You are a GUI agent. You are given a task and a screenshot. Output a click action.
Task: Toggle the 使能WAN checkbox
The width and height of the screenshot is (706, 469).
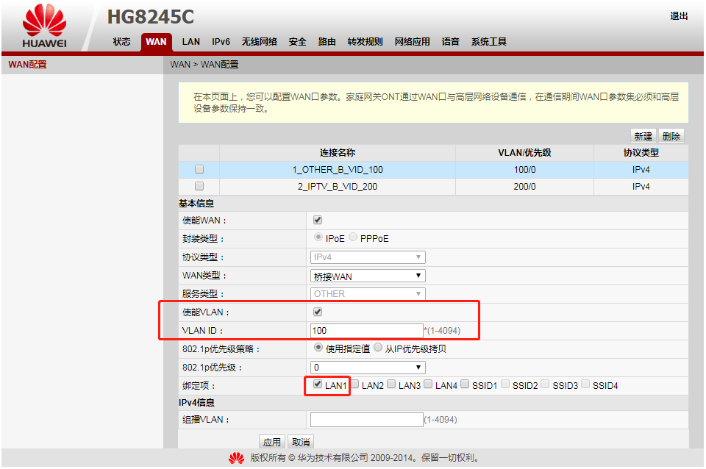(318, 220)
